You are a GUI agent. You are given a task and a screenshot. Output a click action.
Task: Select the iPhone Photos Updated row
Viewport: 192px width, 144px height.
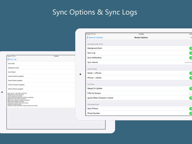click(x=41, y=89)
